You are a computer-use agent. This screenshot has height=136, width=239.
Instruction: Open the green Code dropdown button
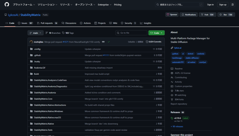pos(156,33)
